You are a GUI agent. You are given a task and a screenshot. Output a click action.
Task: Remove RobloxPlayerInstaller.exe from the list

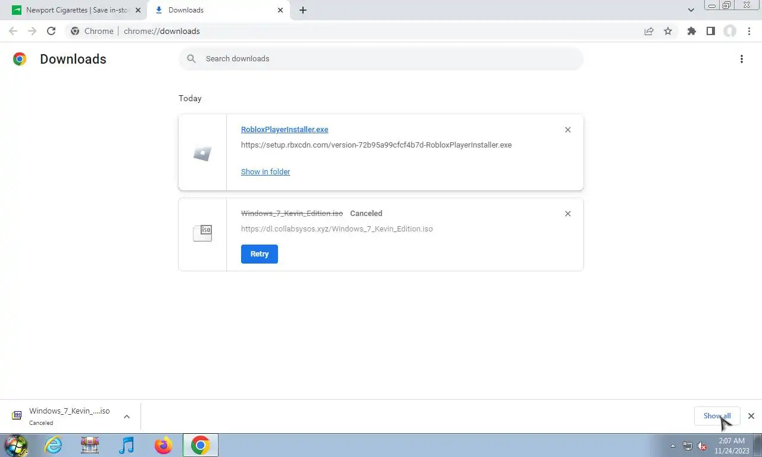pyautogui.click(x=567, y=130)
